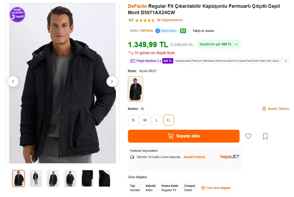Open the last product thumbnail image

tap(104, 178)
